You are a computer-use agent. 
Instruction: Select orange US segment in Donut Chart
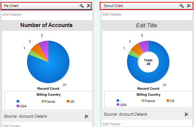[137, 49]
